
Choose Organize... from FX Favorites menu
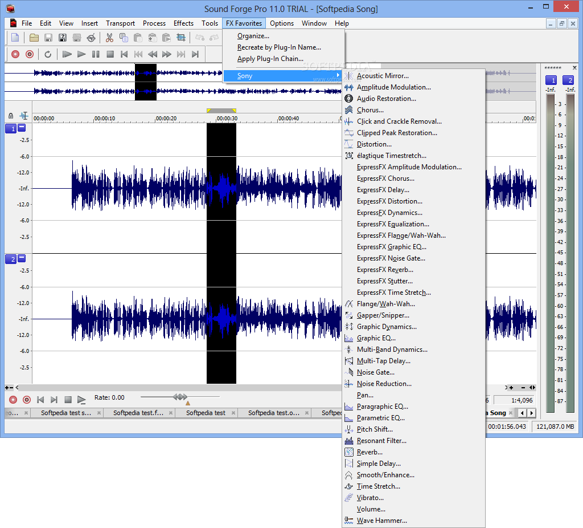click(x=284, y=36)
